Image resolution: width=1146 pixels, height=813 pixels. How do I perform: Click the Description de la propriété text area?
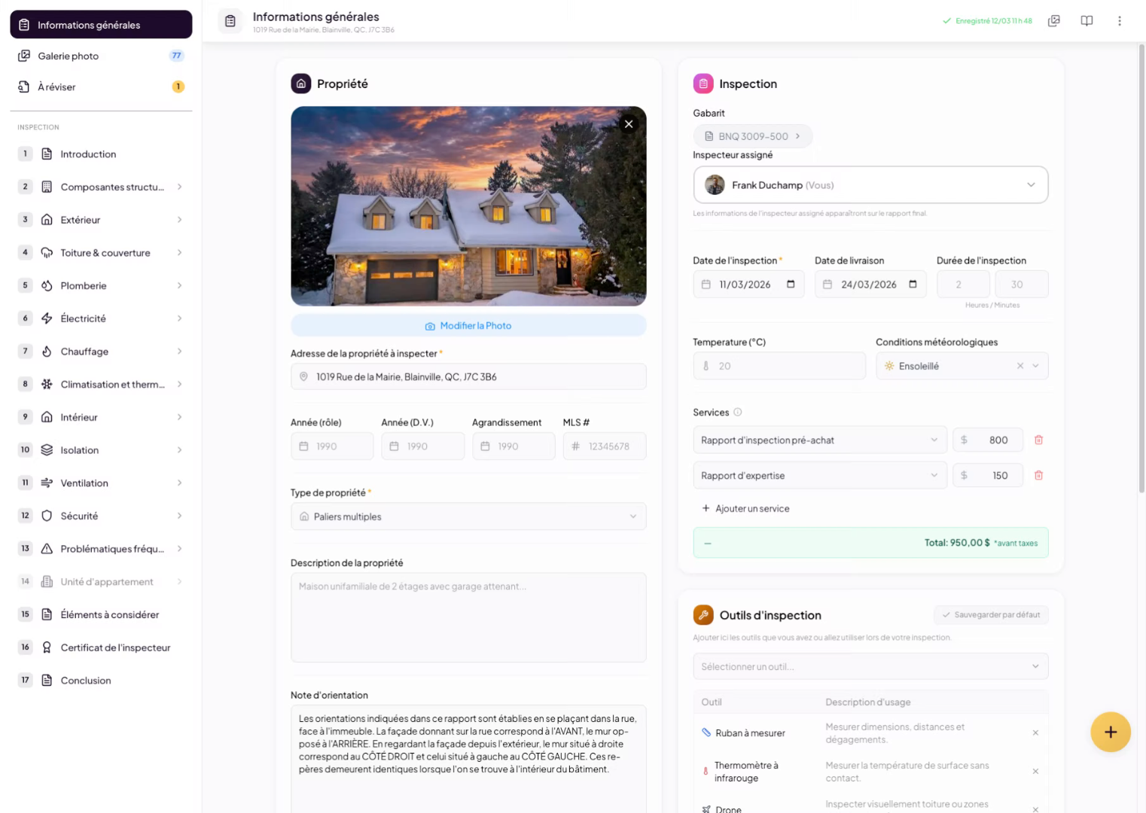[468, 617]
